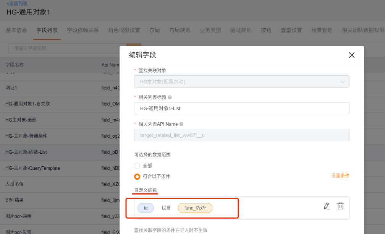385x234 pixels.
Task: Select the 全部 radio option
Action: [x=137, y=166]
